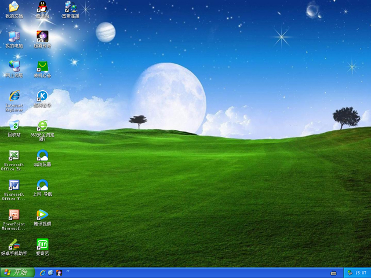Select the Internet Explorer desktop icon
The height and width of the screenshot is (278, 371).
click(14, 96)
